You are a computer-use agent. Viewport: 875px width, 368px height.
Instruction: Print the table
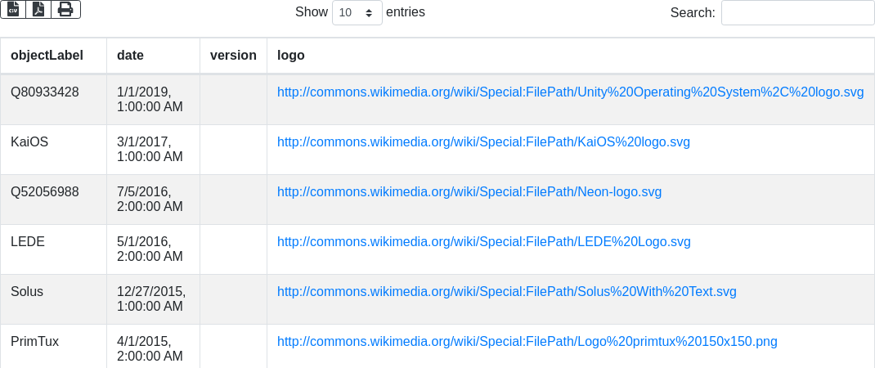65,9
